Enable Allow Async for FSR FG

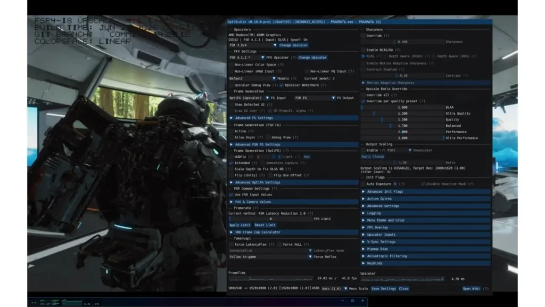click(x=232, y=137)
